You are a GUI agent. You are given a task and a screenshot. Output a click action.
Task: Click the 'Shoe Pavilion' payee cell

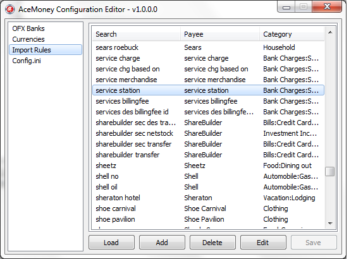tap(204, 219)
